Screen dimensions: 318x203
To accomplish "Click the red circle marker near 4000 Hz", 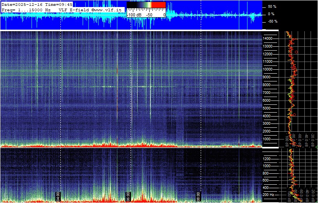I will 294,115.
